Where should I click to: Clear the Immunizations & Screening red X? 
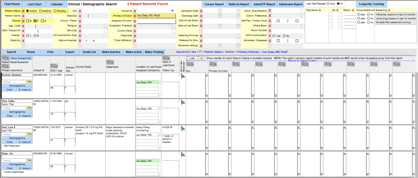tap(389, 10)
